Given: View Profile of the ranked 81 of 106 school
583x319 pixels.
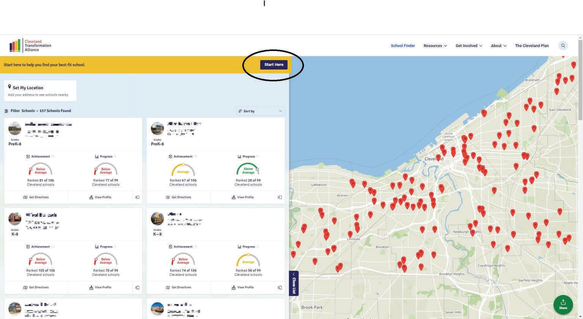Looking at the screenshot, I should tap(100, 197).
